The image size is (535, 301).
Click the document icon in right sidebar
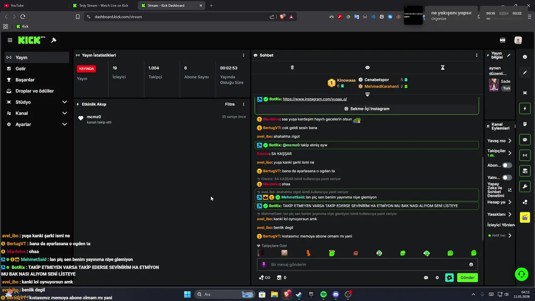(x=525, y=125)
